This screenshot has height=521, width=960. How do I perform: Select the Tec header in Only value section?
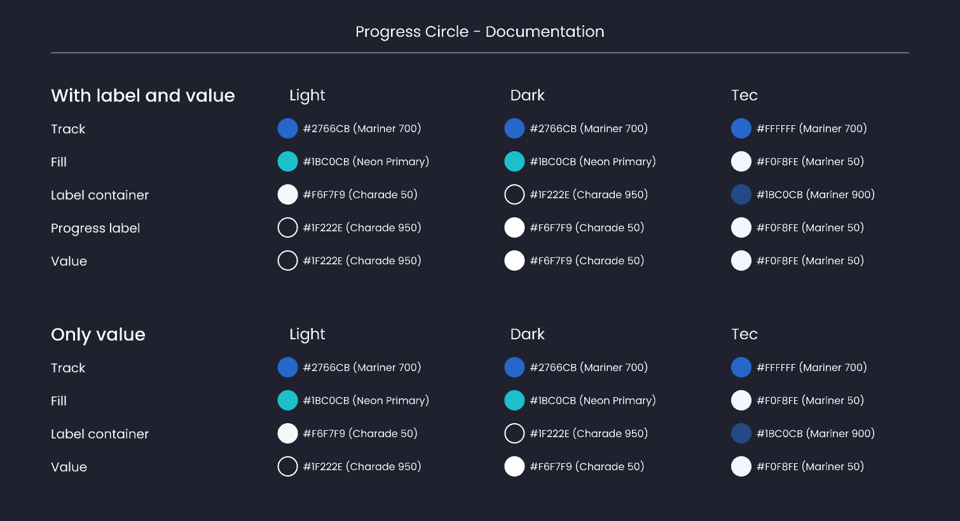pos(744,334)
